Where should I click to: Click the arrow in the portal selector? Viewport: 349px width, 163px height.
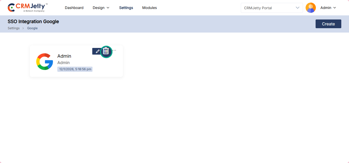[298, 8]
